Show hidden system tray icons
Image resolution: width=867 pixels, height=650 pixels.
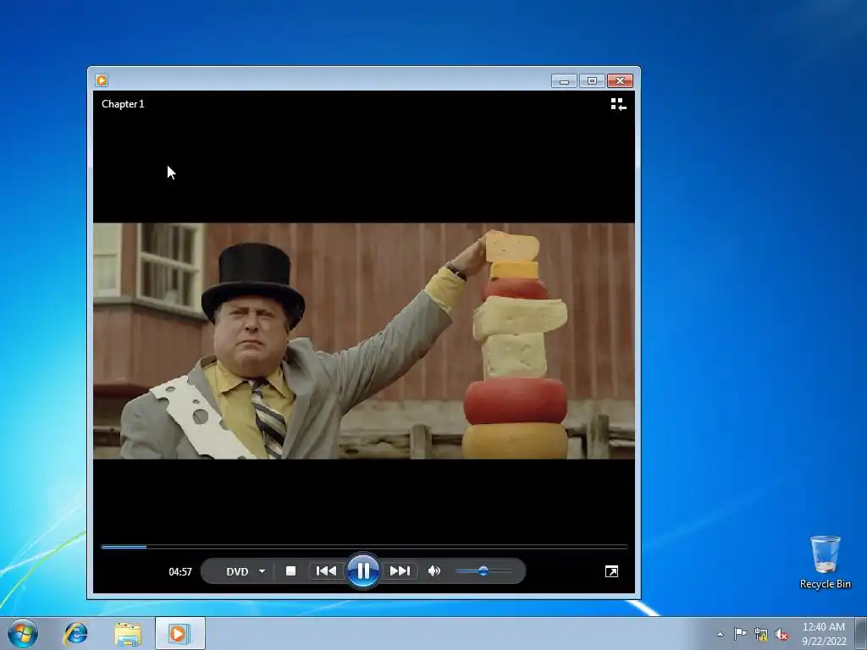click(x=720, y=634)
